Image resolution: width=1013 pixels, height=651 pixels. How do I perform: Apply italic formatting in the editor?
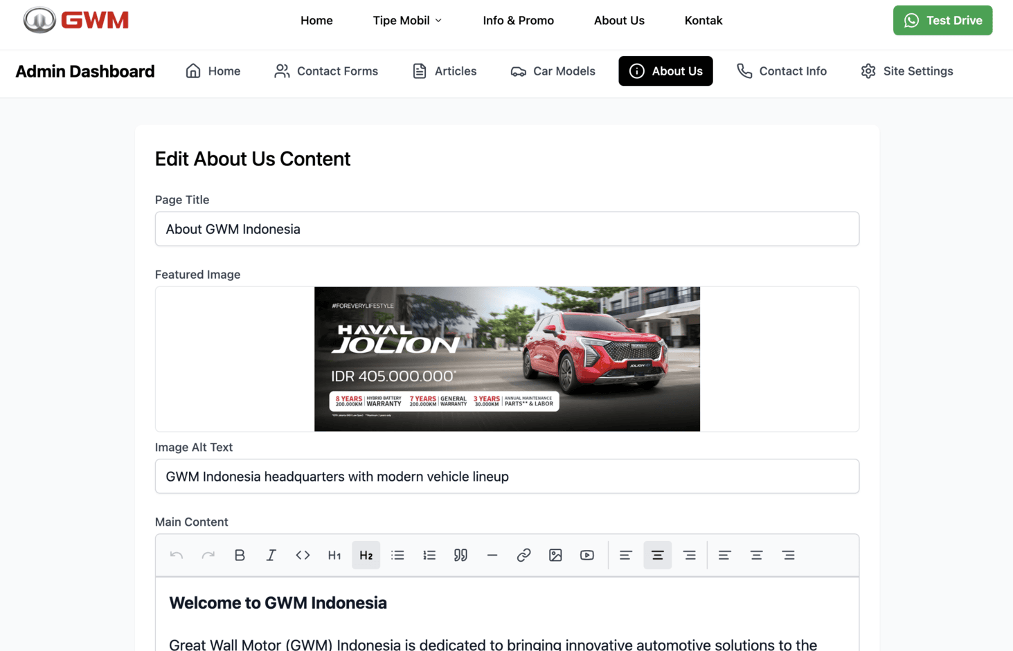(x=271, y=555)
